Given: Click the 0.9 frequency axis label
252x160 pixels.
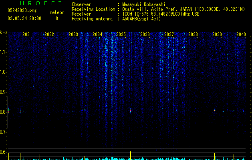Looking at the screenshot, I should point(3,92).
